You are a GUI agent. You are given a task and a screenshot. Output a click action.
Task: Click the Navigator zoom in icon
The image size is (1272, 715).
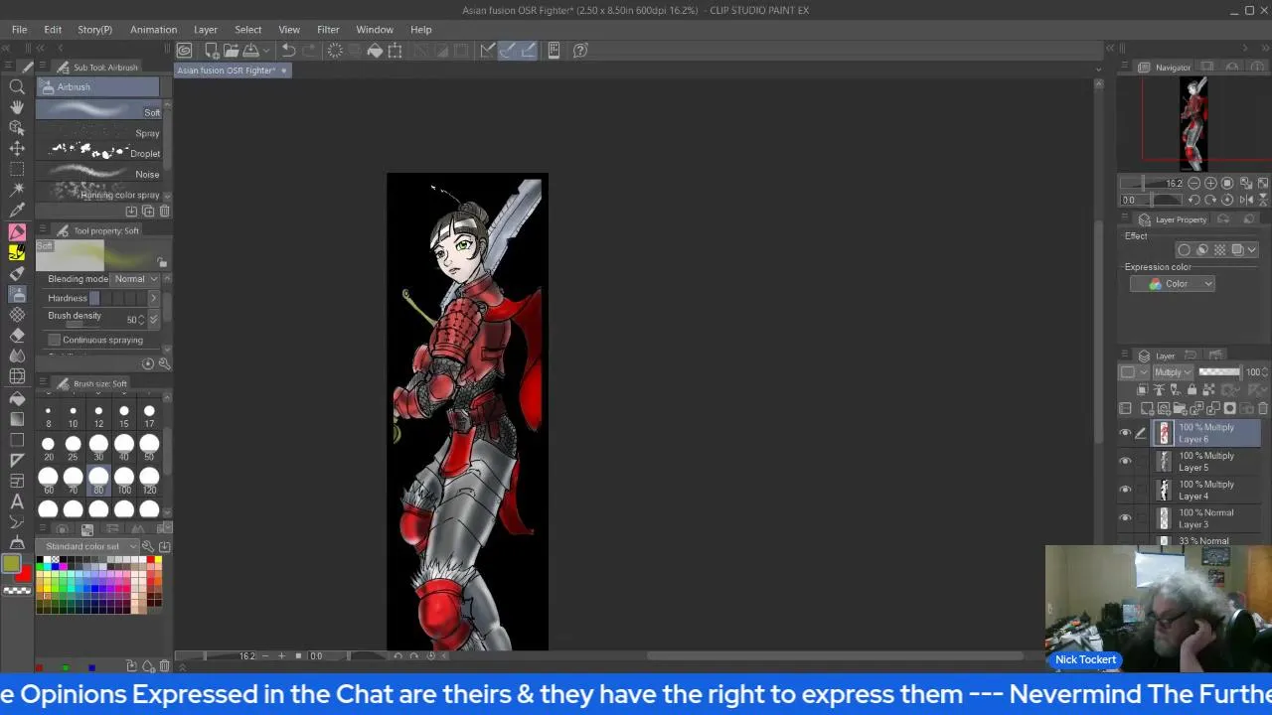click(x=1210, y=183)
